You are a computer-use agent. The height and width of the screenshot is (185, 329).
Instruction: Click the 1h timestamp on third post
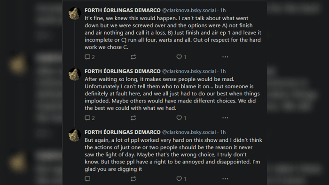223,132
